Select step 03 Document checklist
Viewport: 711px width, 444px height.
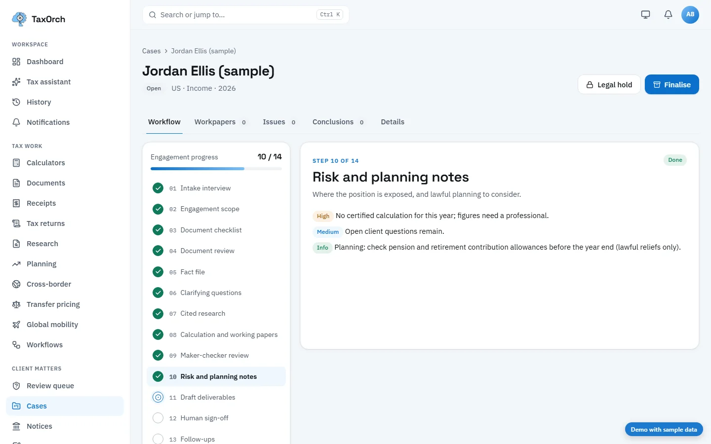216,230
